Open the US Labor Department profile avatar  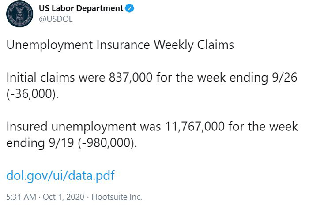point(19,14)
